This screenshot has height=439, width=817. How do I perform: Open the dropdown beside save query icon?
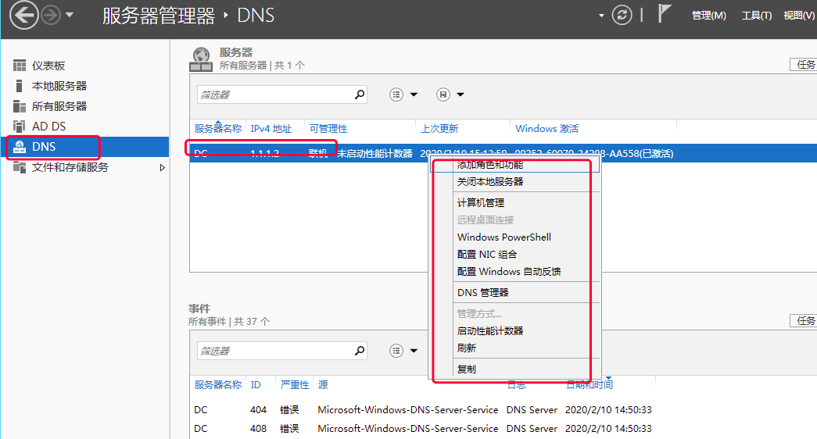460,95
